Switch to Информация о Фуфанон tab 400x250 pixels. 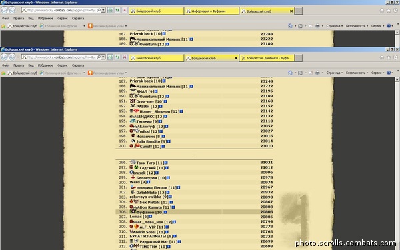click(x=211, y=11)
